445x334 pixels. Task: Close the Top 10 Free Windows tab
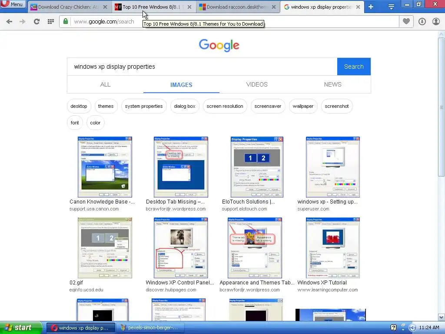(189, 7)
